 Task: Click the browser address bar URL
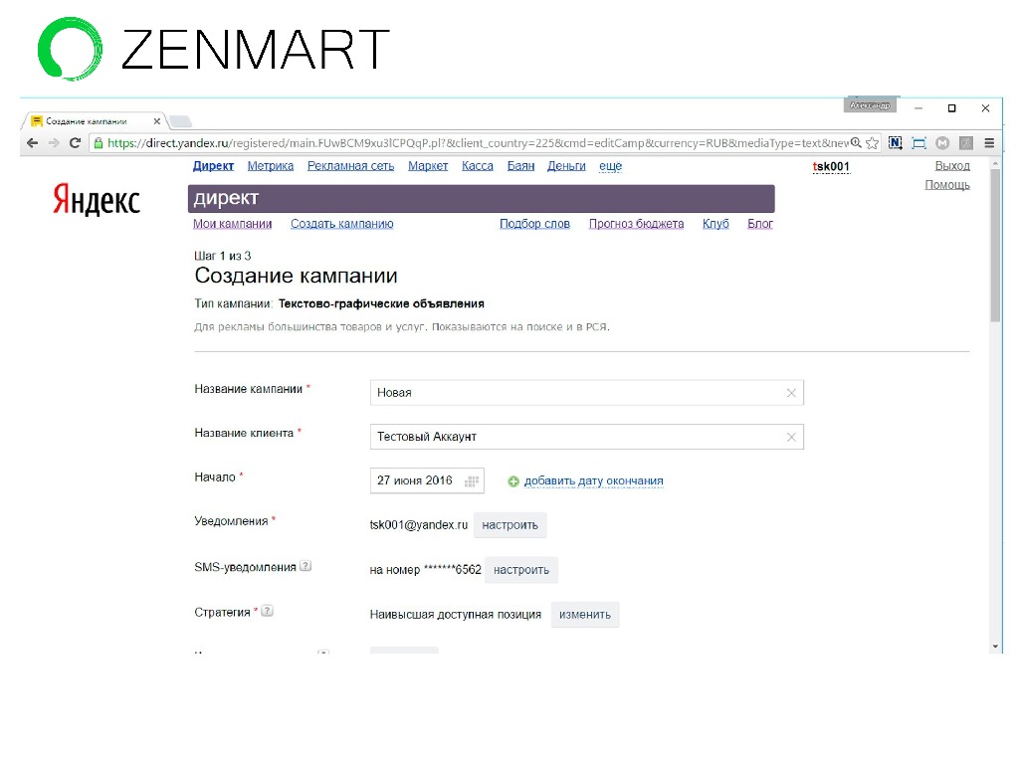click(478, 143)
